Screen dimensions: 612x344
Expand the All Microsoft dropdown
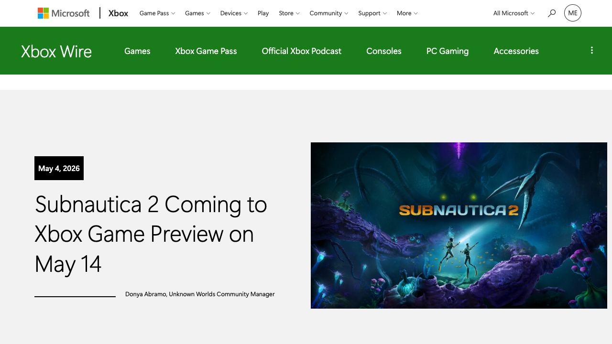click(x=514, y=13)
